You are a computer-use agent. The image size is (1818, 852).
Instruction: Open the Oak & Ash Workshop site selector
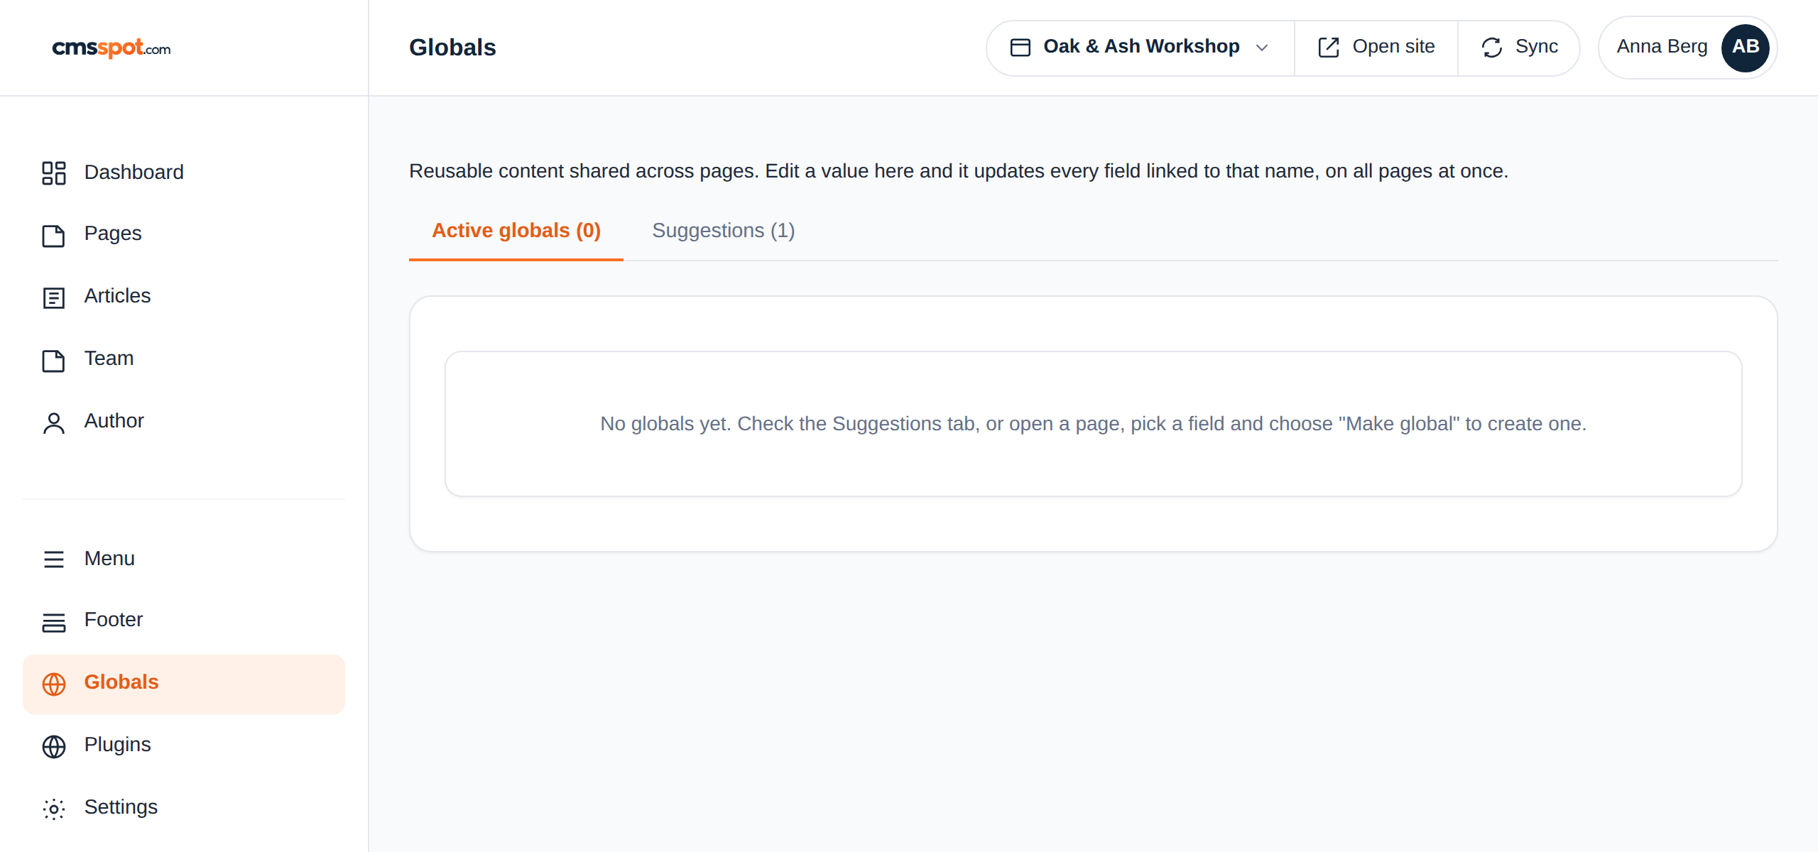click(1140, 48)
